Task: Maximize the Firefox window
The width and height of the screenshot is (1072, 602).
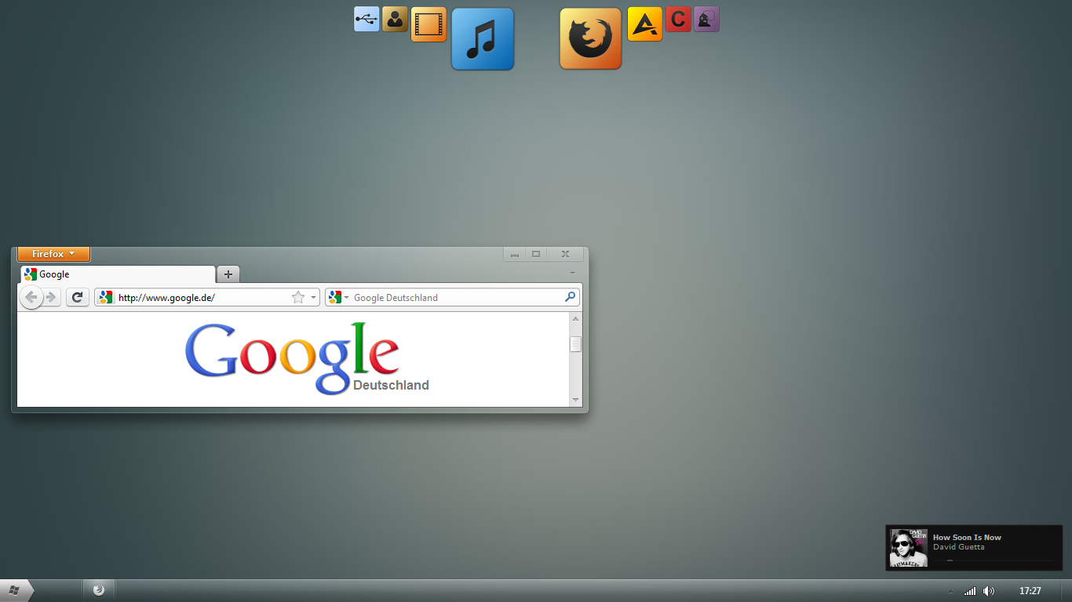Action: pos(536,254)
